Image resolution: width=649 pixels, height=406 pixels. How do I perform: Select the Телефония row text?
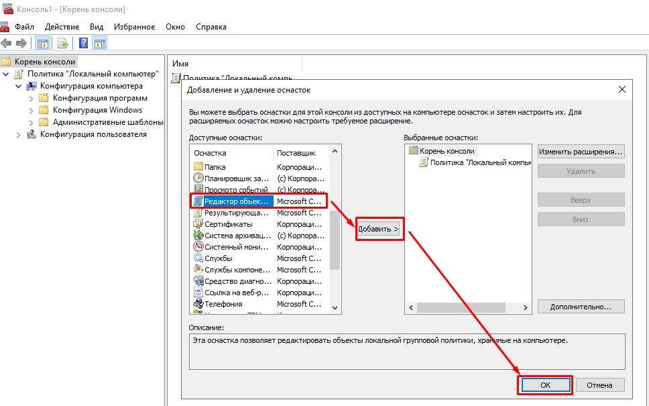click(223, 304)
